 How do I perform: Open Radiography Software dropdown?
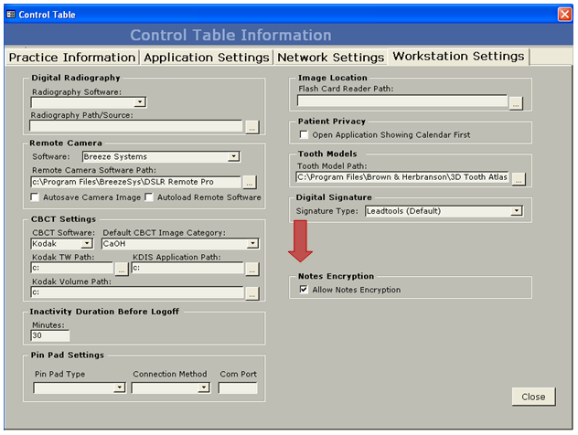click(140, 103)
